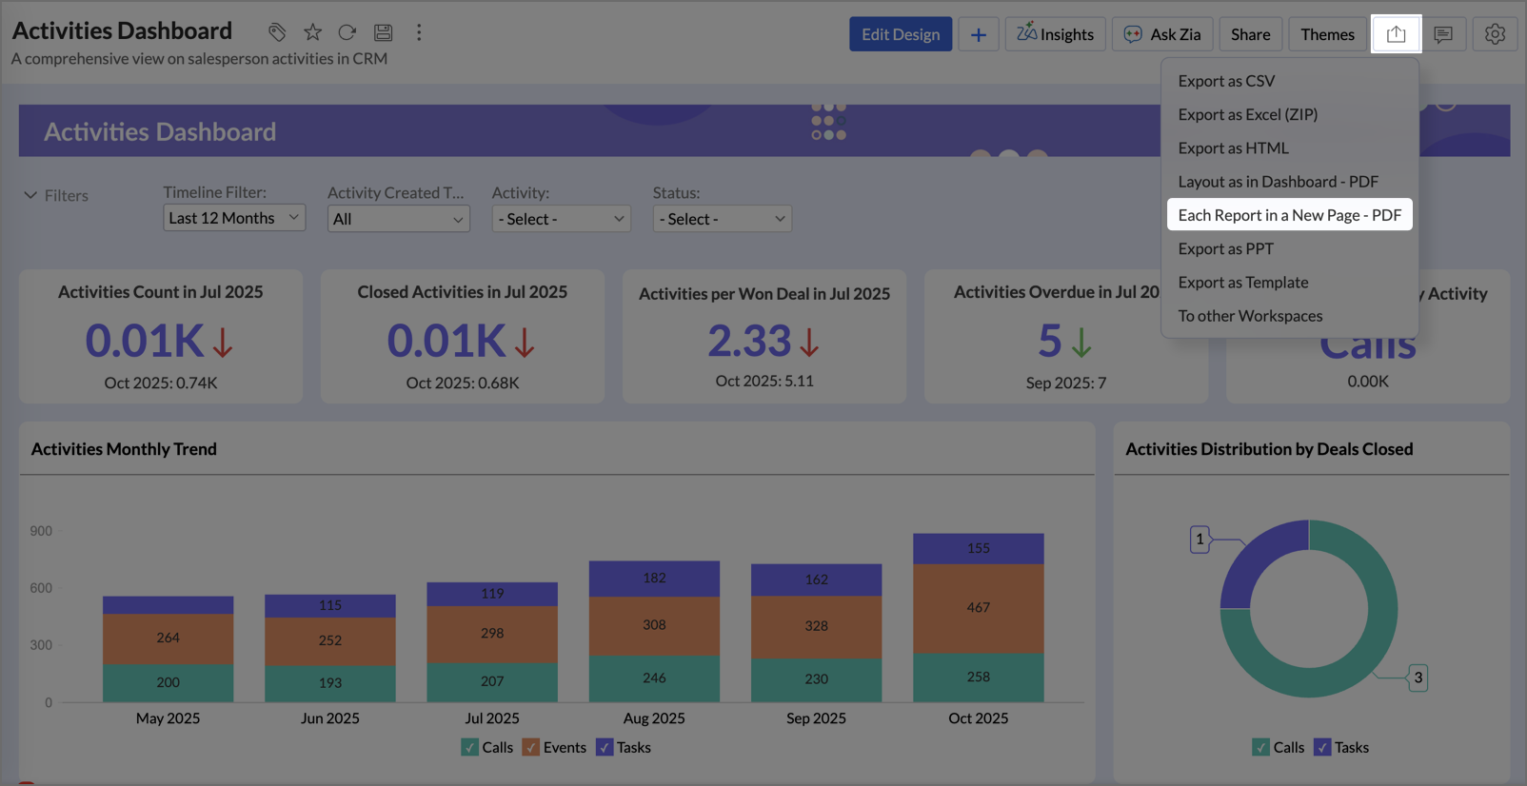Open the Timeline Filter dropdown
This screenshot has width=1527, height=786.
click(x=233, y=218)
